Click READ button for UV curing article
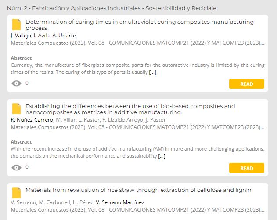This screenshot has height=220, width=277. [247, 84]
